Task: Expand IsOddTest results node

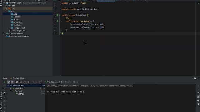Action: tap(11, 88)
